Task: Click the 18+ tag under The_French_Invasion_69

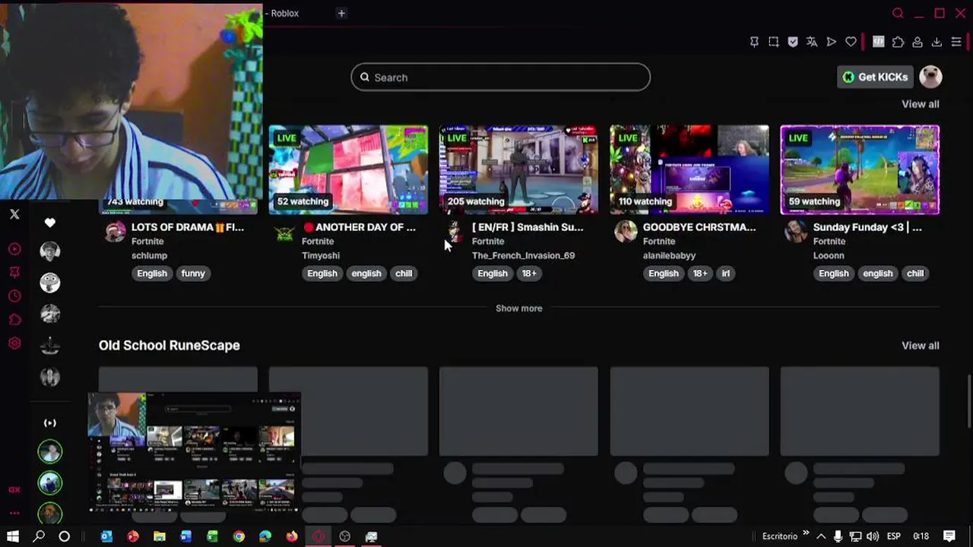Action: pos(529,273)
